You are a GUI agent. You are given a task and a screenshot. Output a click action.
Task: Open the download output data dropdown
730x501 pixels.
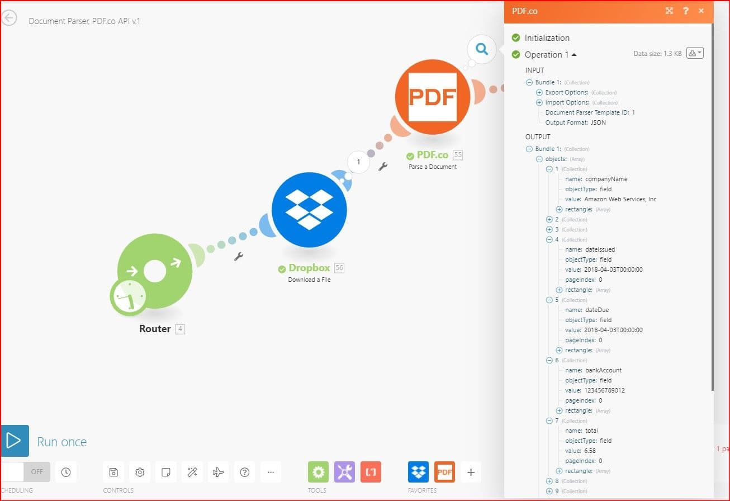pyautogui.click(x=695, y=53)
